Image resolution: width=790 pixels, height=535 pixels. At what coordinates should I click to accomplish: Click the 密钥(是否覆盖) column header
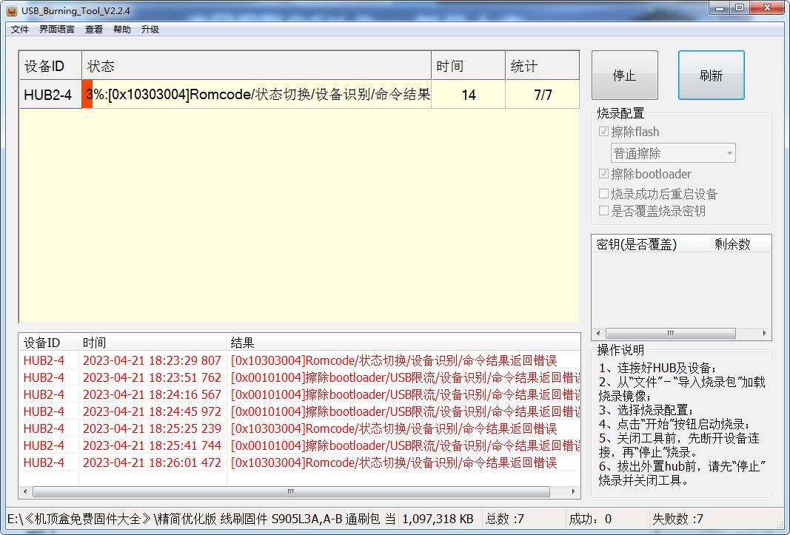point(651,244)
